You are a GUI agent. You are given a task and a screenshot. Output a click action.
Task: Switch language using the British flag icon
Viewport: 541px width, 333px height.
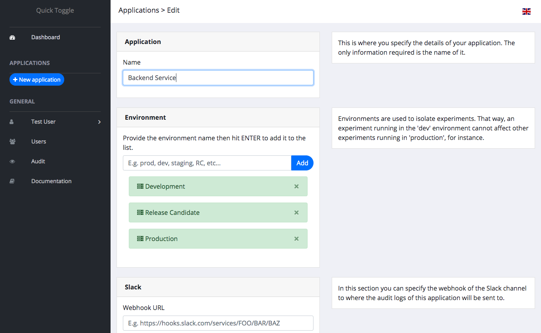click(526, 11)
